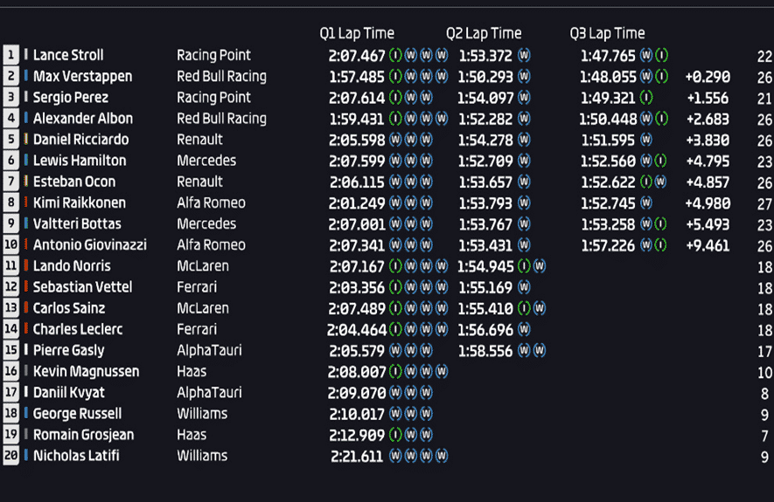Select the Q1 Lap Time column header

[357, 33]
